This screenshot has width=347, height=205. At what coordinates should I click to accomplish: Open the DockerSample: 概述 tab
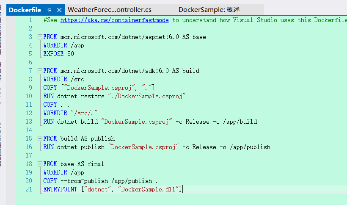click(x=209, y=10)
